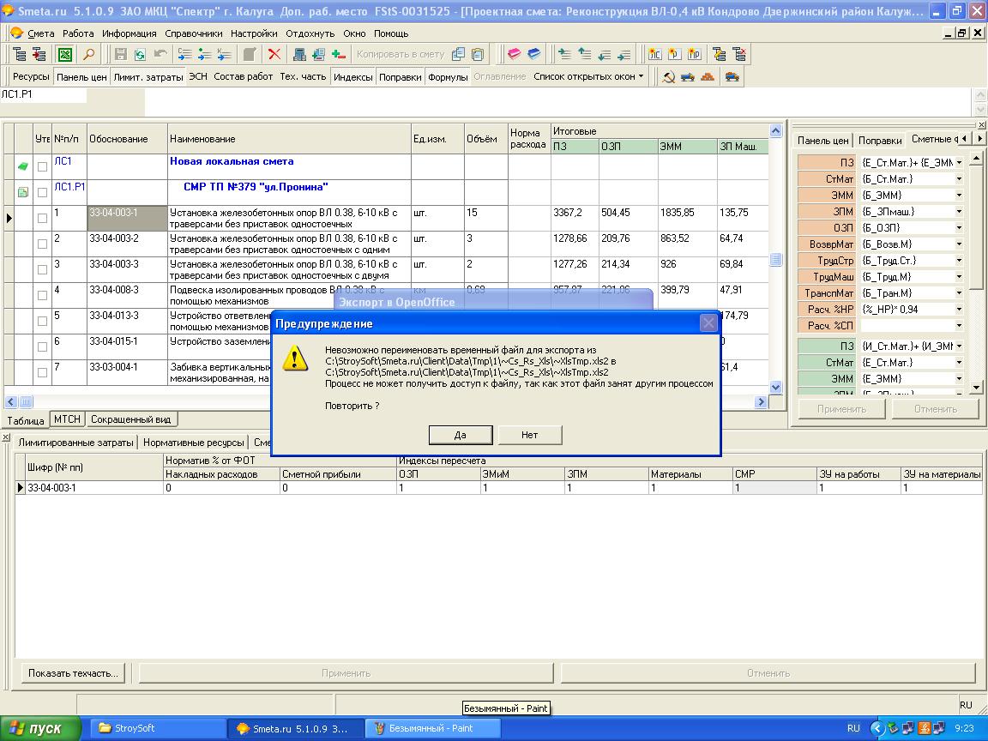Toggle checkbox for row 1 33-04-003-1
Screen dimensions: 988x741
[x=42, y=218]
